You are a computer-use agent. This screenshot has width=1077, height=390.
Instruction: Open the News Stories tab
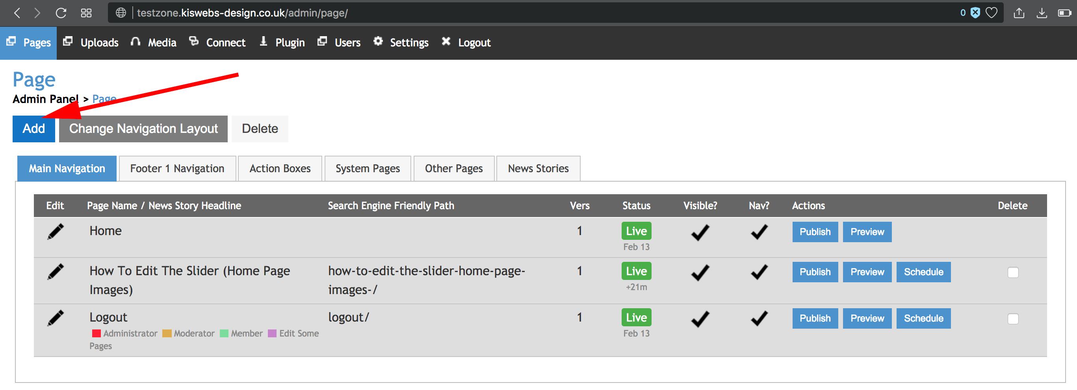click(x=538, y=169)
